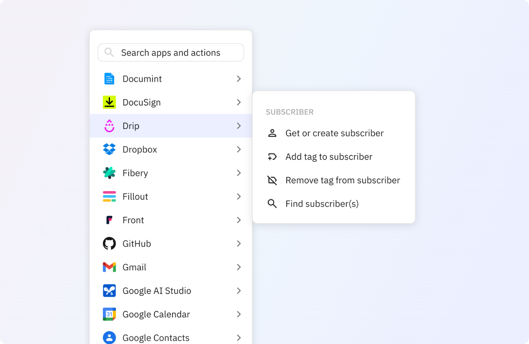Focus the Search apps and actions field
This screenshot has height=344, width=529.
tap(171, 52)
